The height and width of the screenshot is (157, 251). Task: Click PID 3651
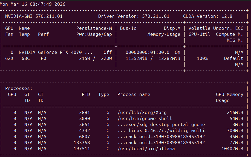85,125
